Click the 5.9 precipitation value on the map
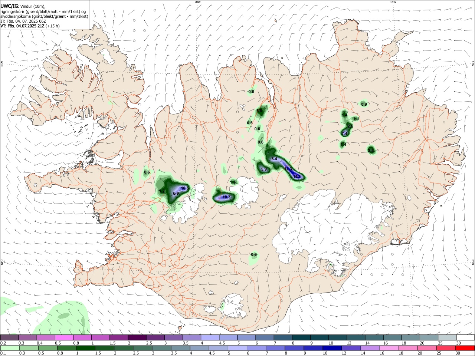Screen dimensions: 475x356 [x=264, y=169]
